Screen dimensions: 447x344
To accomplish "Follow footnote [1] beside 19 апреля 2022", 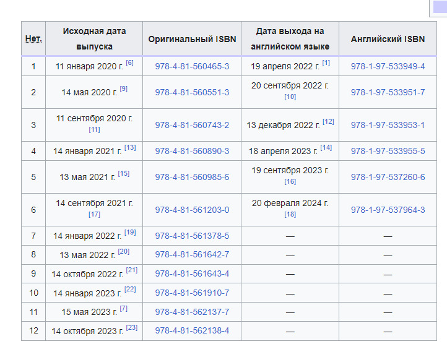I will [x=326, y=63].
